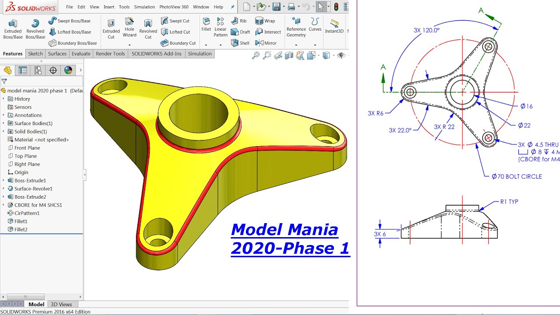Select the Lofted Cut tool
This screenshot has width=560, height=315.
[175, 32]
